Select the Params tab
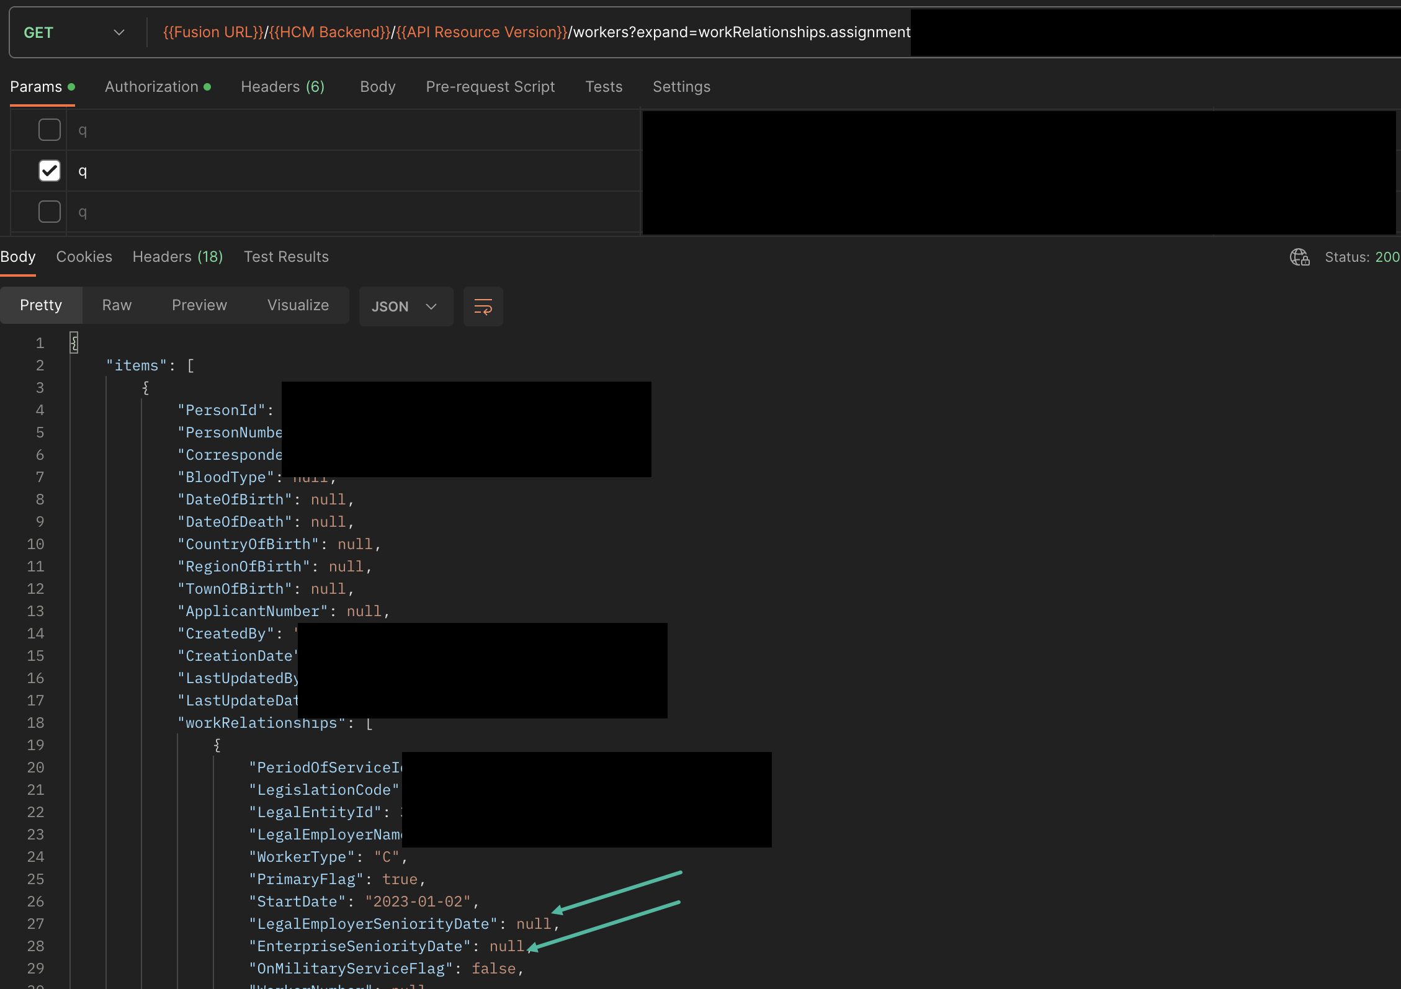The image size is (1401, 989). coord(35,87)
